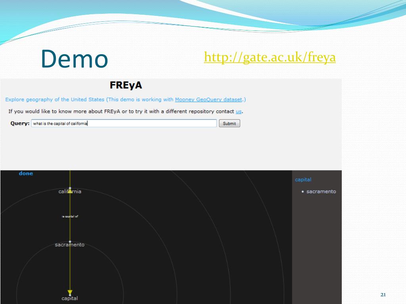Click the Submit button

tap(230, 123)
